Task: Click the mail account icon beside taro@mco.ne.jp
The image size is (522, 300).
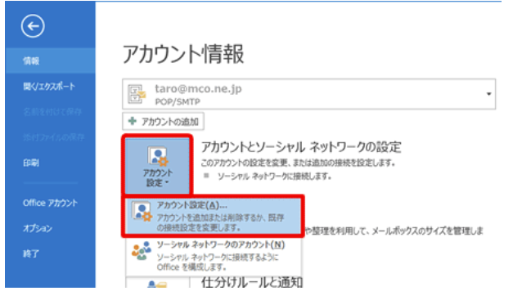Action: click(137, 94)
